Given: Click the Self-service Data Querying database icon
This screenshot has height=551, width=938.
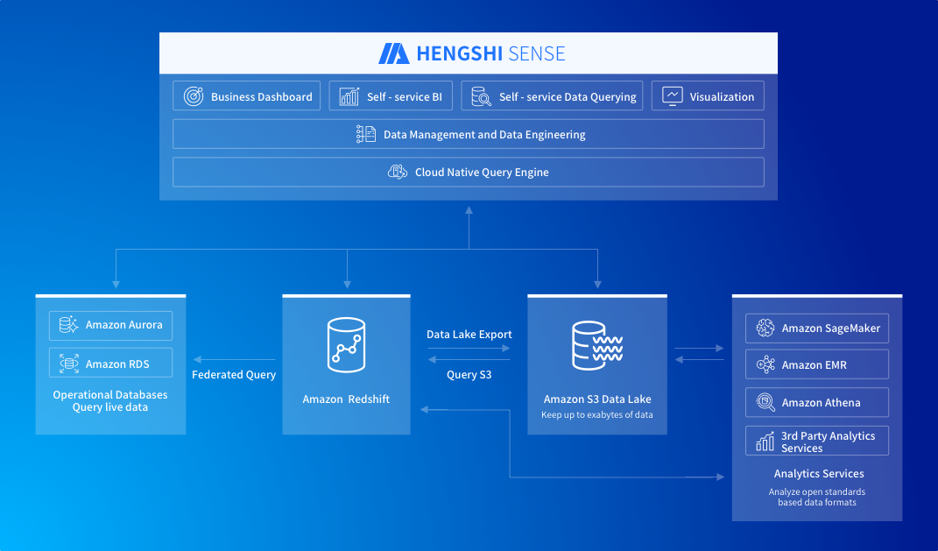Looking at the screenshot, I should pos(481,96).
